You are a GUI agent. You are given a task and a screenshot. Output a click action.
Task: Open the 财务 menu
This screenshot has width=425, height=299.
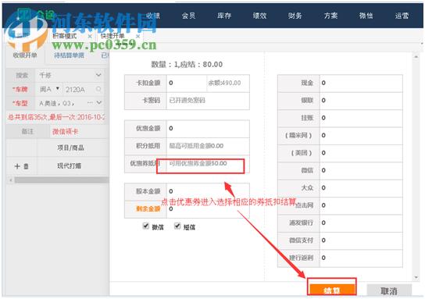tap(295, 16)
